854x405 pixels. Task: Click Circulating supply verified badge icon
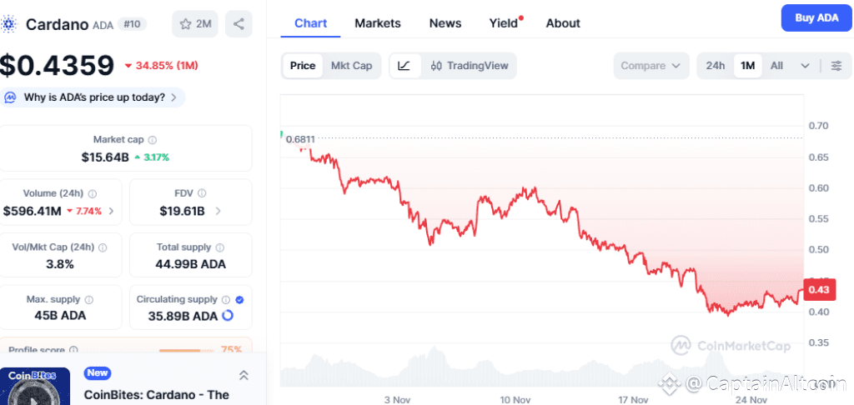[239, 299]
